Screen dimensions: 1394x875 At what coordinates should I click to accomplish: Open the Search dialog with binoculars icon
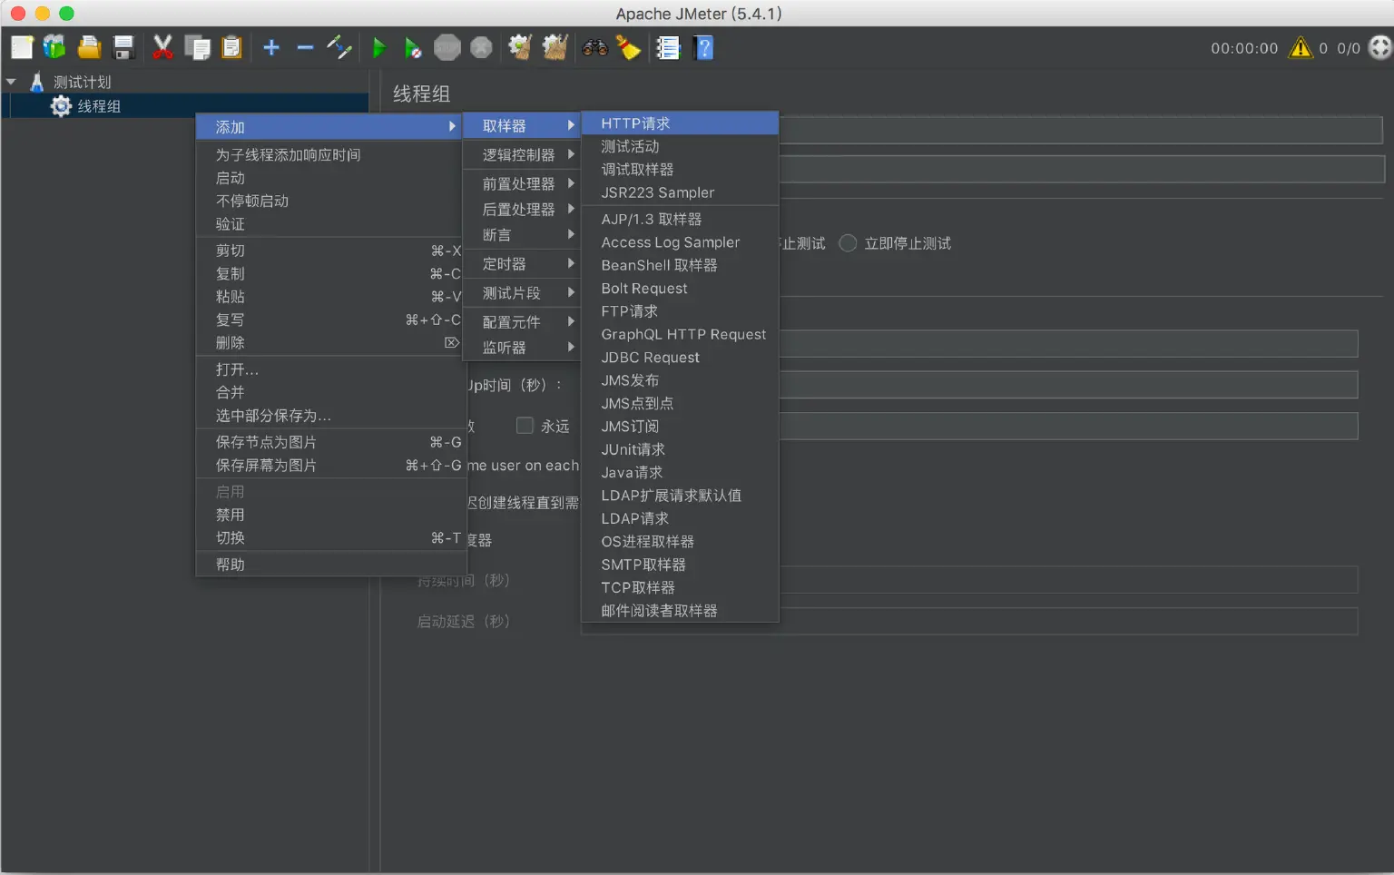tap(594, 47)
